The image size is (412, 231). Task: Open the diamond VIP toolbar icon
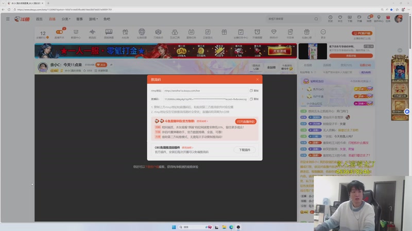(x=273, y=33)
